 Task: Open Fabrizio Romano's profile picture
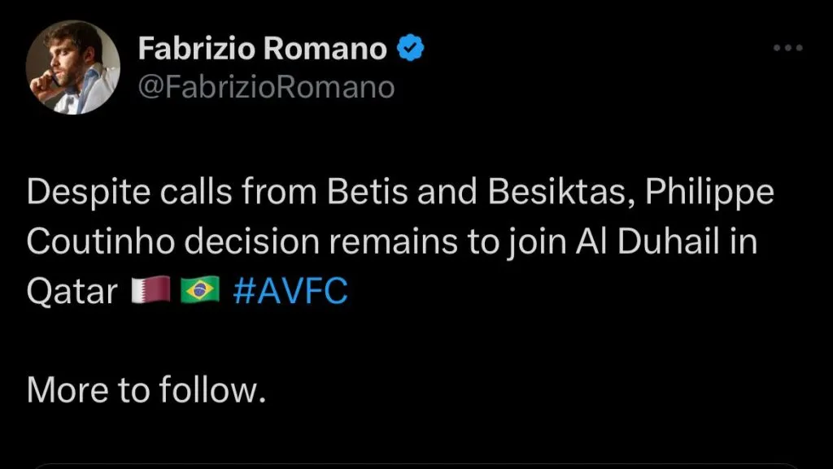click(x=73, y=68)
